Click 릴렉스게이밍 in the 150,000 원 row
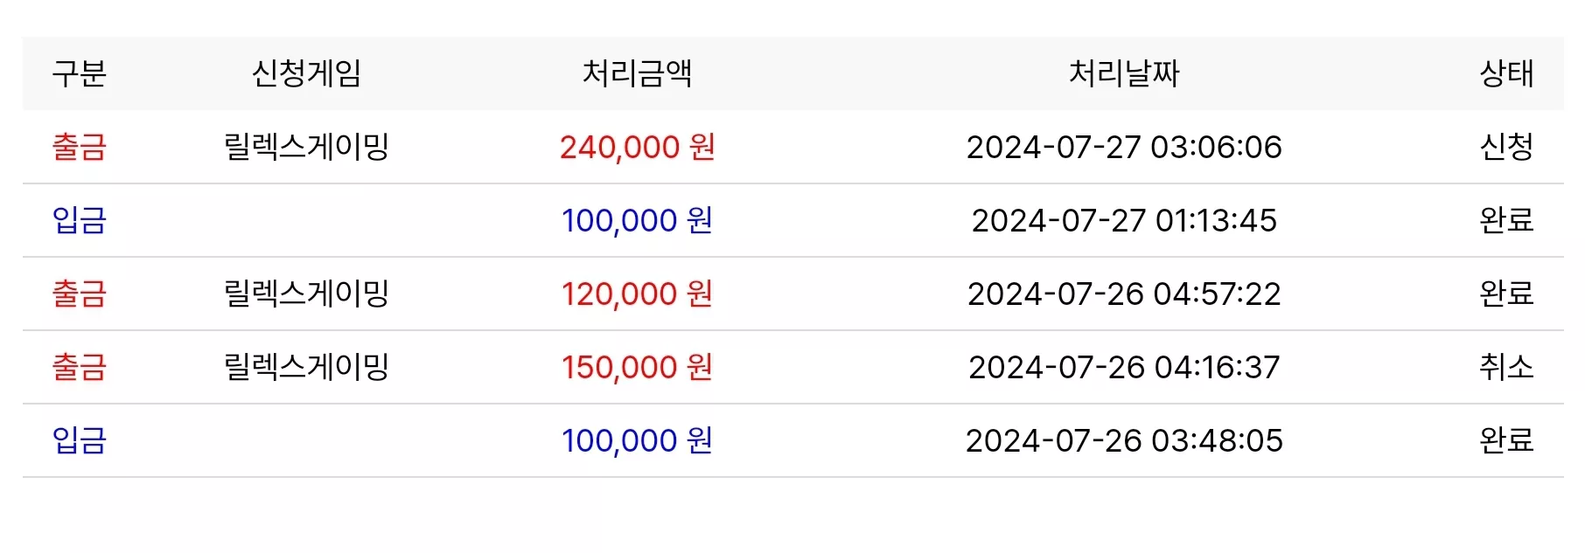 point(306,367)
